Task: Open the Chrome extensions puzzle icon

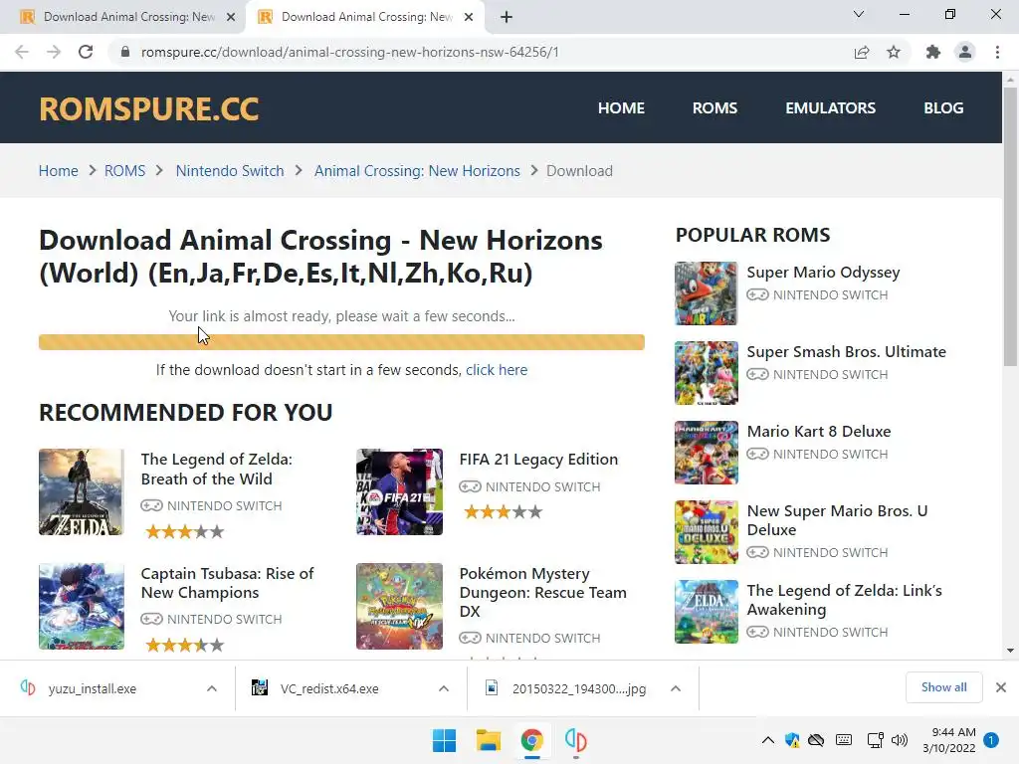Action: pos(933,52)
